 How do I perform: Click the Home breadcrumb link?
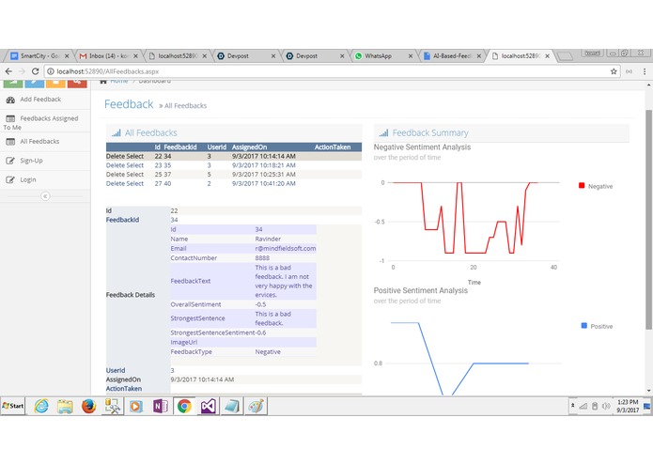(x=119, y=82)
